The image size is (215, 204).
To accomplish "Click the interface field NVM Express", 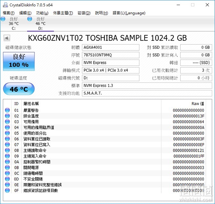I will (x=111, y=63).
